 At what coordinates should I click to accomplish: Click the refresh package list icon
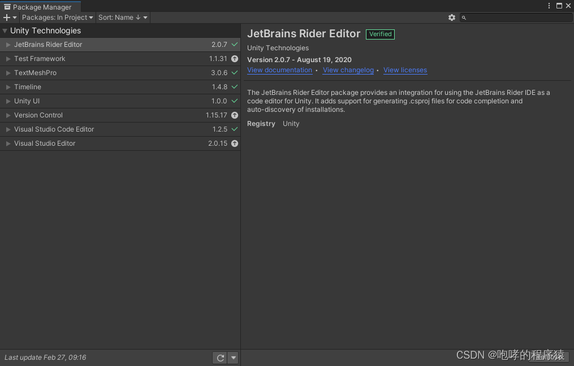220,358
